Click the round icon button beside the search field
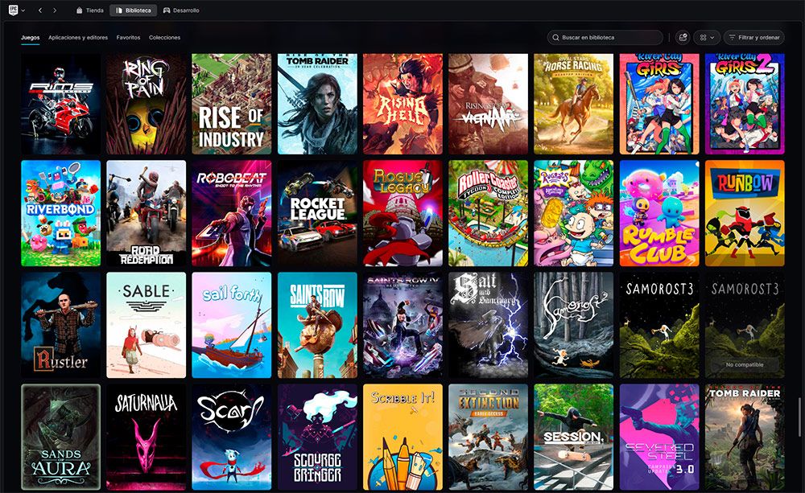 pos(683,38)
